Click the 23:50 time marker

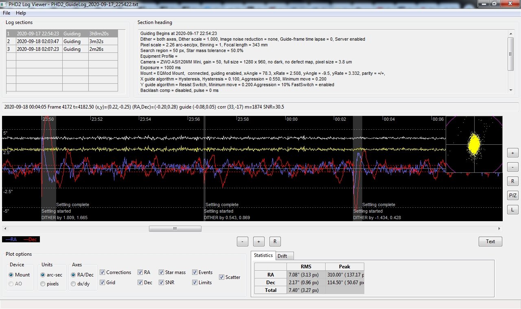(48, 119)
